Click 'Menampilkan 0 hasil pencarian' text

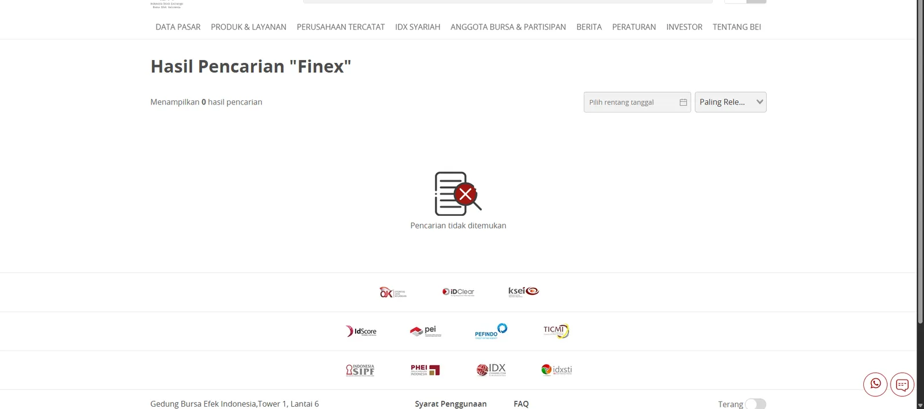(x=206, y=102)
